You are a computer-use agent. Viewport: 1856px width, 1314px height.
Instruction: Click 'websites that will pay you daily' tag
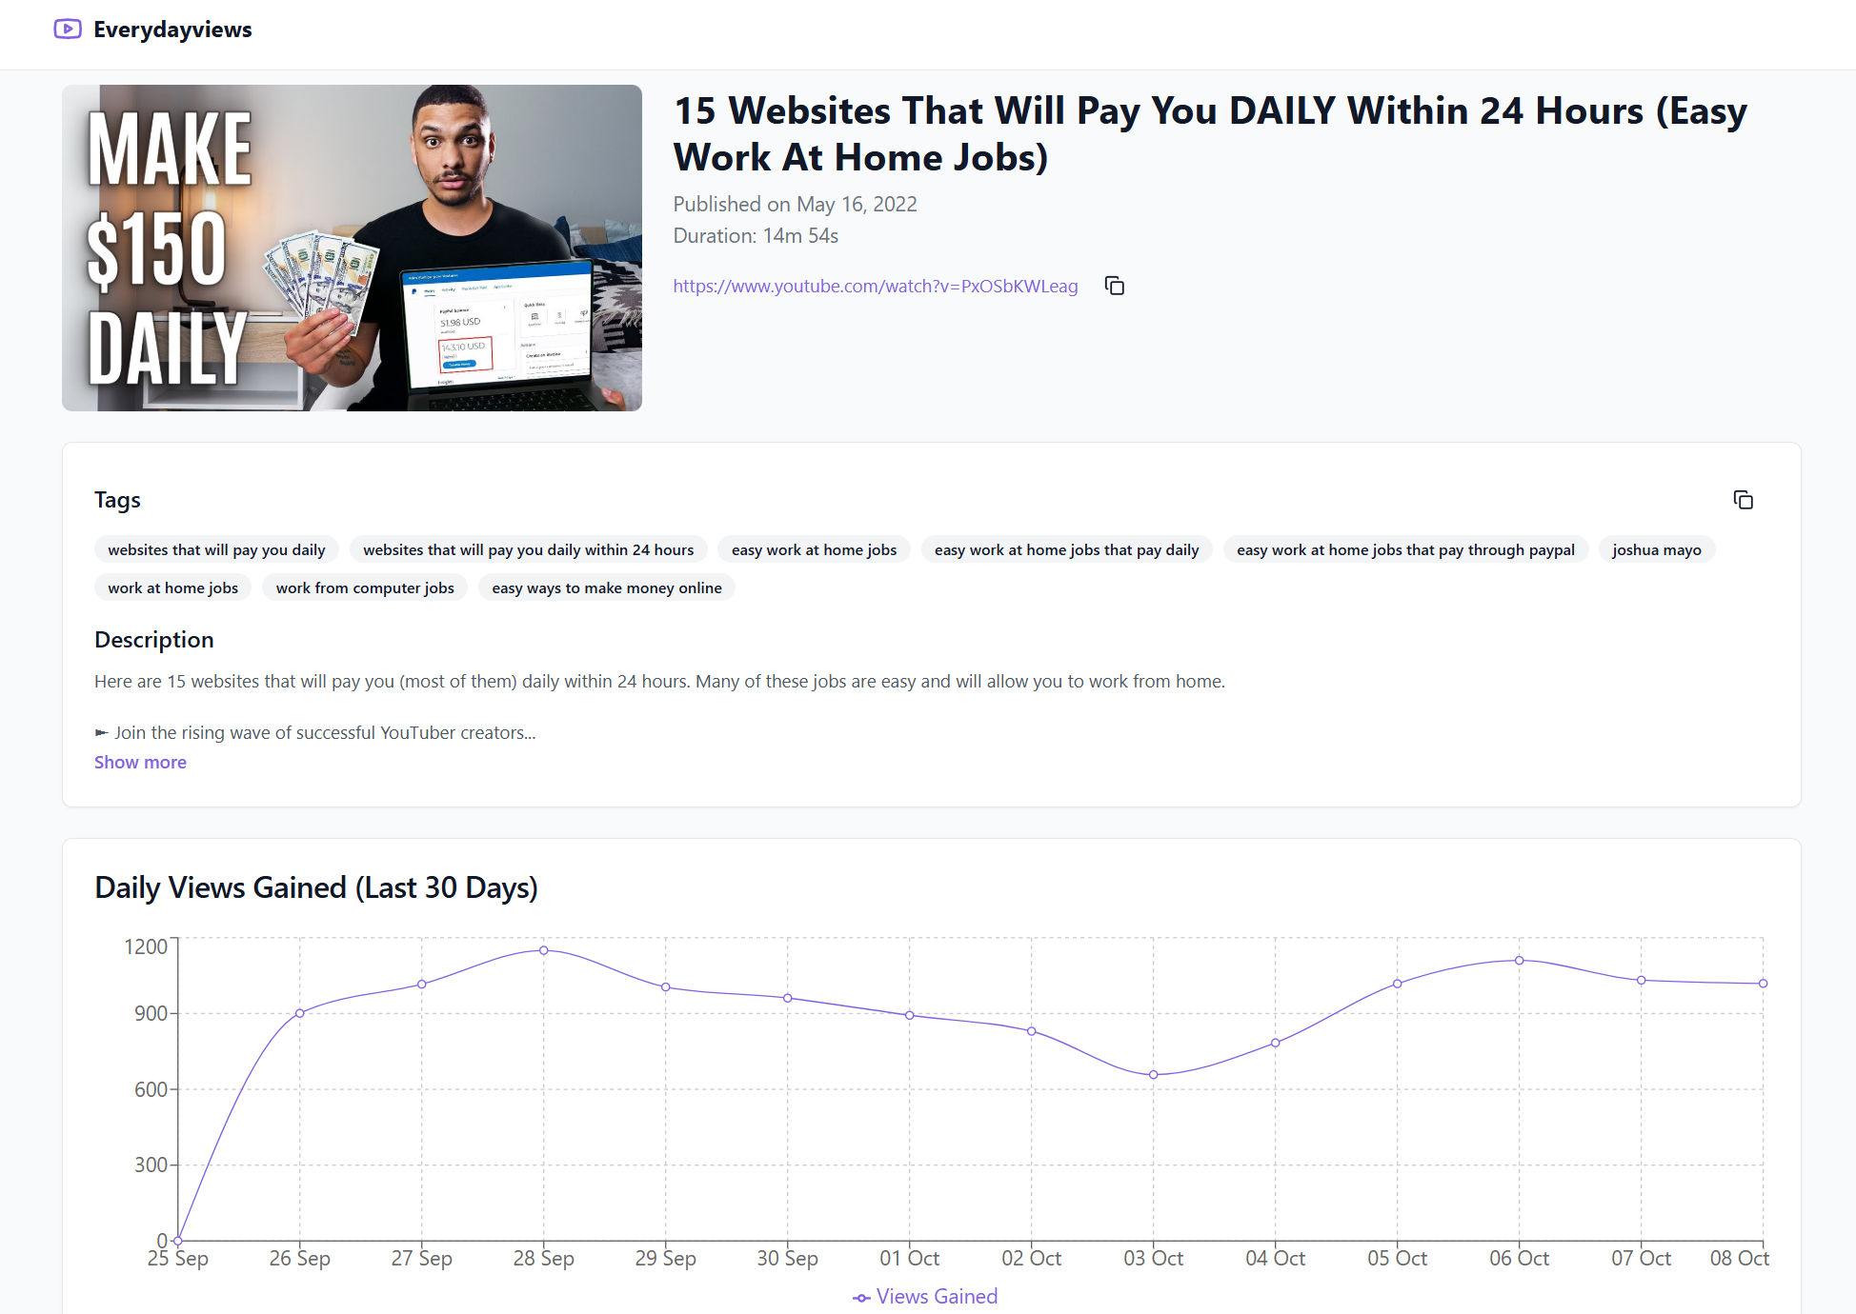click(x=216, y=549)
